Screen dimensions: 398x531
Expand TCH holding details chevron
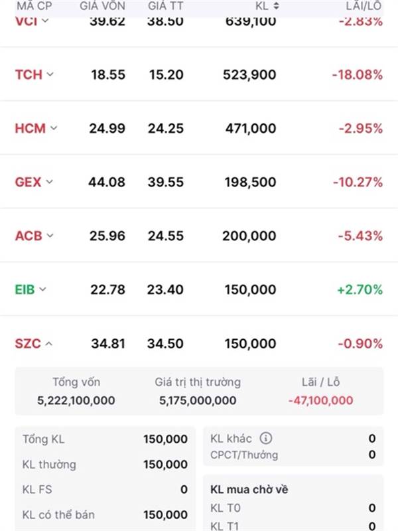click(50, 75)
